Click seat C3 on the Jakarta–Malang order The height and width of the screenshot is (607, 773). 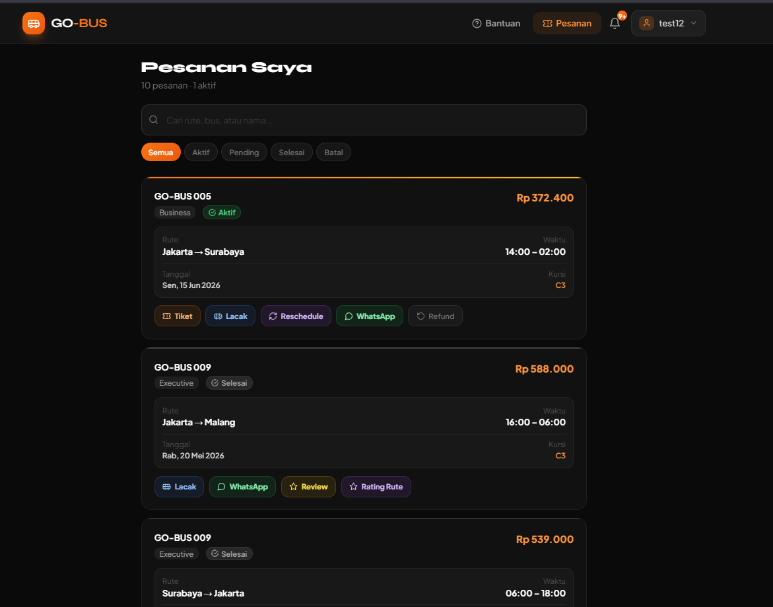pos(560,456)
